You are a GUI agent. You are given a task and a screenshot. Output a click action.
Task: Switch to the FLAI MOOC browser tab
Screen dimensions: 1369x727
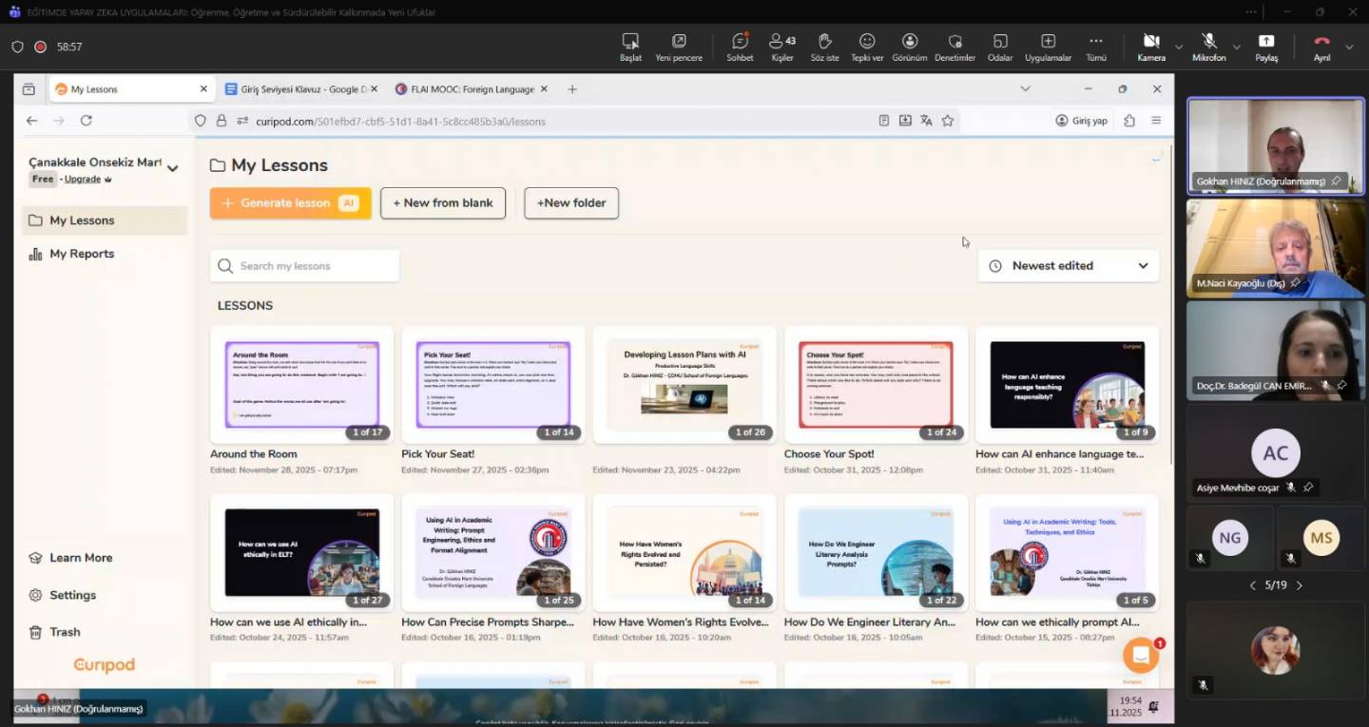click(x=472, y=89)
